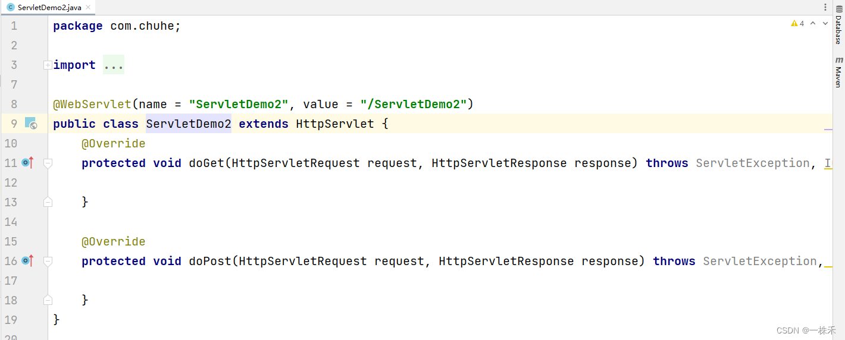Viewport: 845px width, 340px height.
Task: Click the fold end marker on line 18
Action: point(48,300)
